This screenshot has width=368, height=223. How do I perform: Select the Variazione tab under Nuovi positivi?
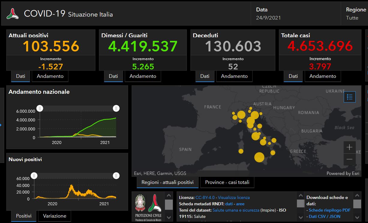pos(55,216)
